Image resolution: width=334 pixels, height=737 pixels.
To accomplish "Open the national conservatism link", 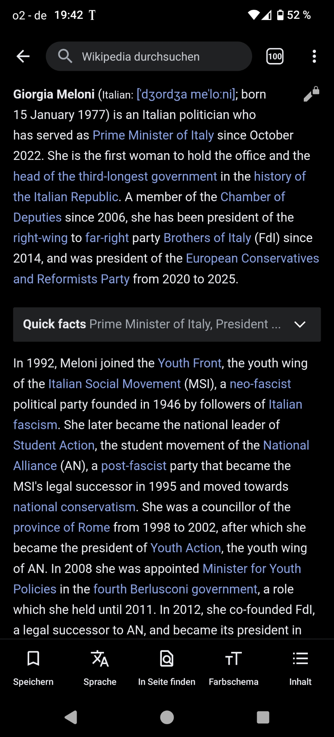I will click(x=74, y=507).
